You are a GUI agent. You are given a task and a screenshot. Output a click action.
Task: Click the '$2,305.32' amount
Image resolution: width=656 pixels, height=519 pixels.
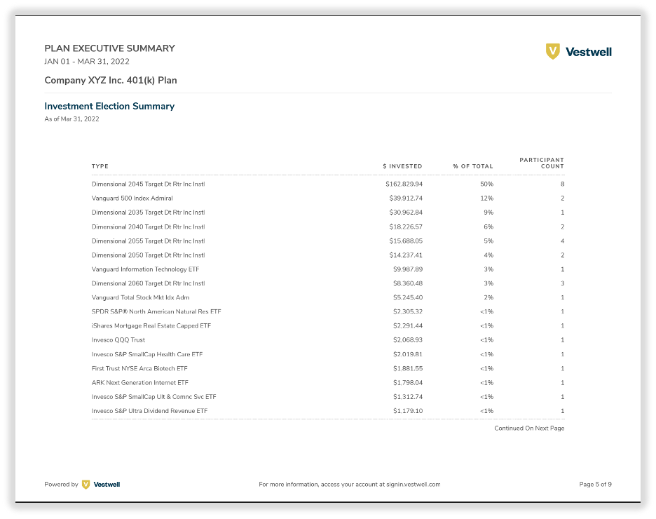click(x=408, y=312)
